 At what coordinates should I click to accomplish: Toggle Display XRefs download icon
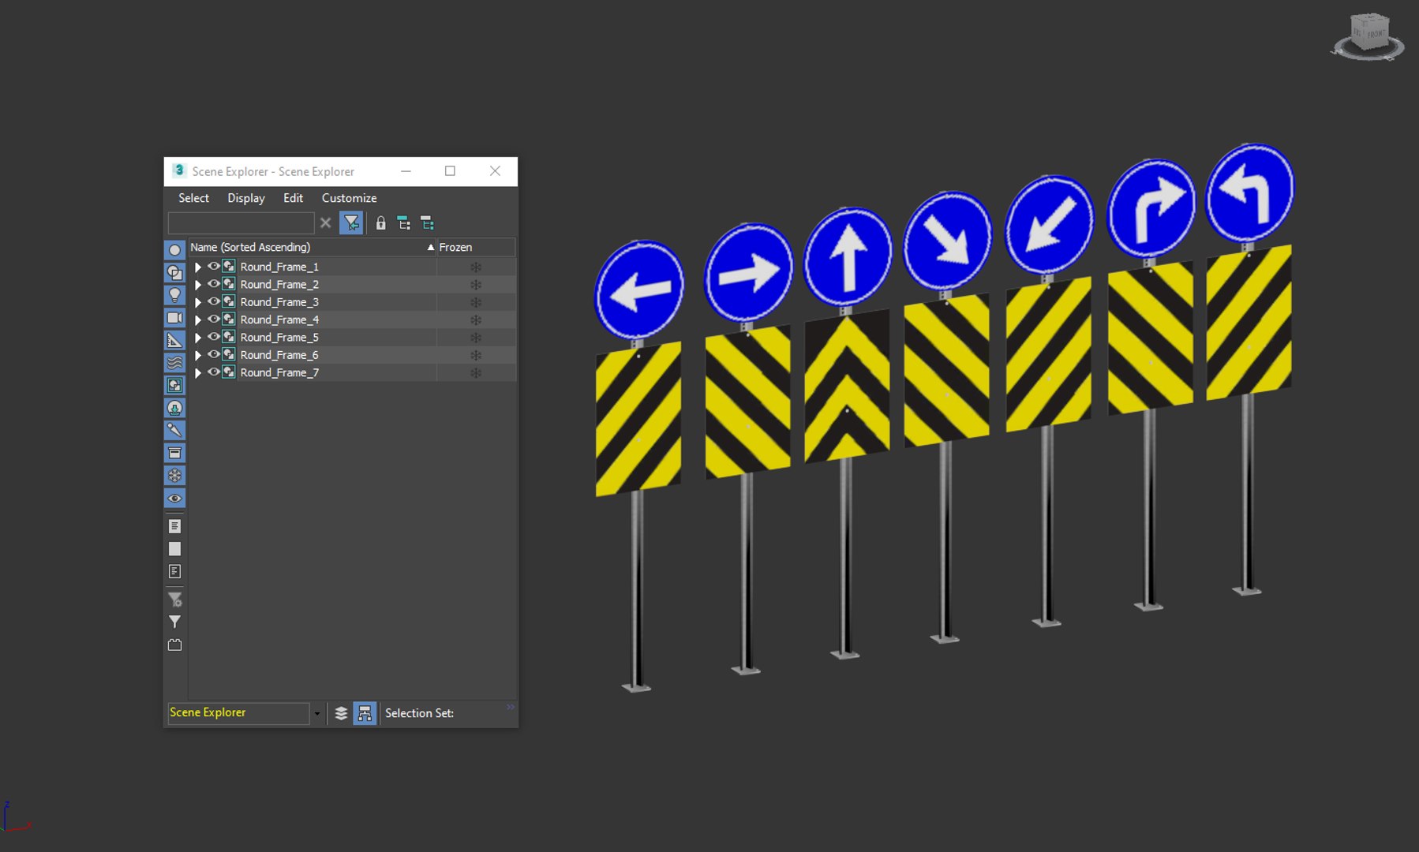point(174,408)
